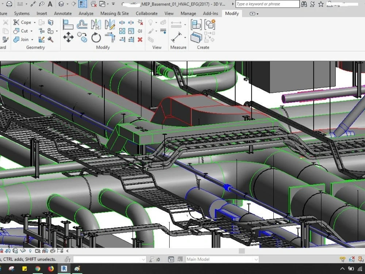
Task: Select the Offset tool
Action: click(x=82, y=24)
